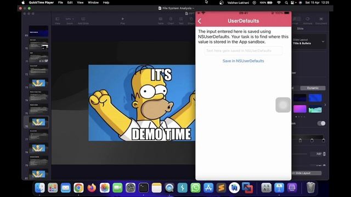Open Sublime Text from the Dock
351x197 pixels.
coord(222,188)
